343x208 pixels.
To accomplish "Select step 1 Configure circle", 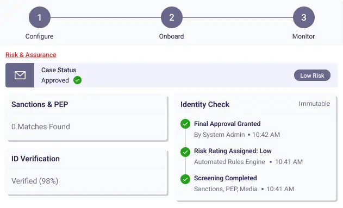I will (x=40, y=17).
